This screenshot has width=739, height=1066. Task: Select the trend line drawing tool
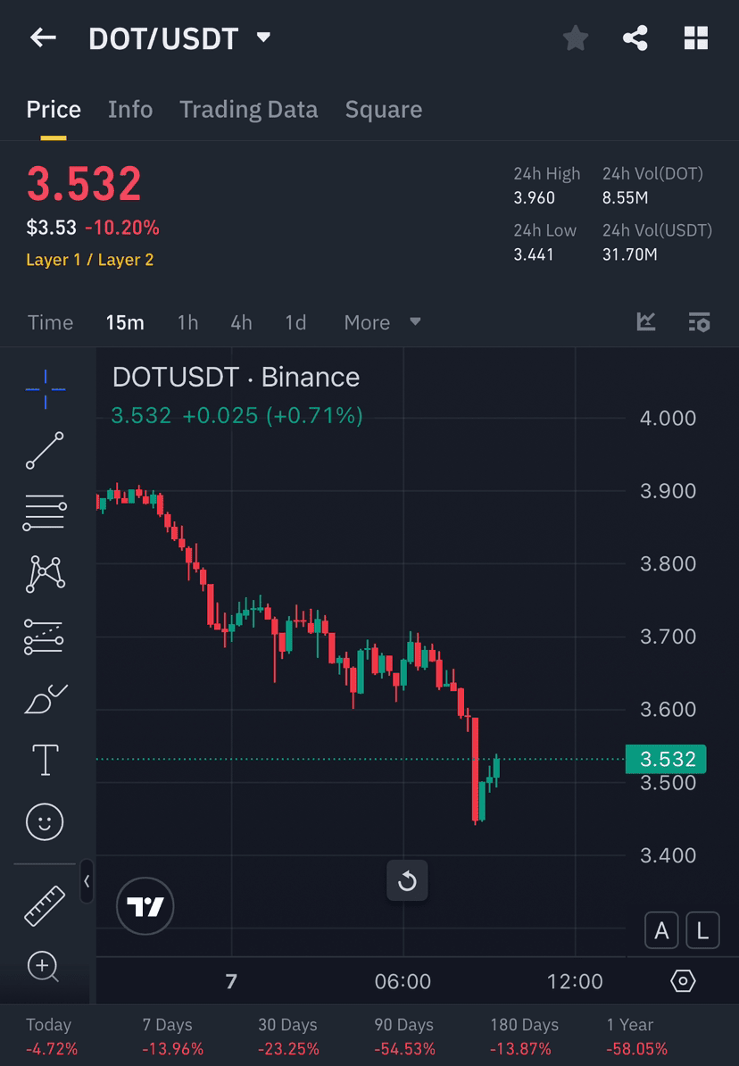(45, 450)
